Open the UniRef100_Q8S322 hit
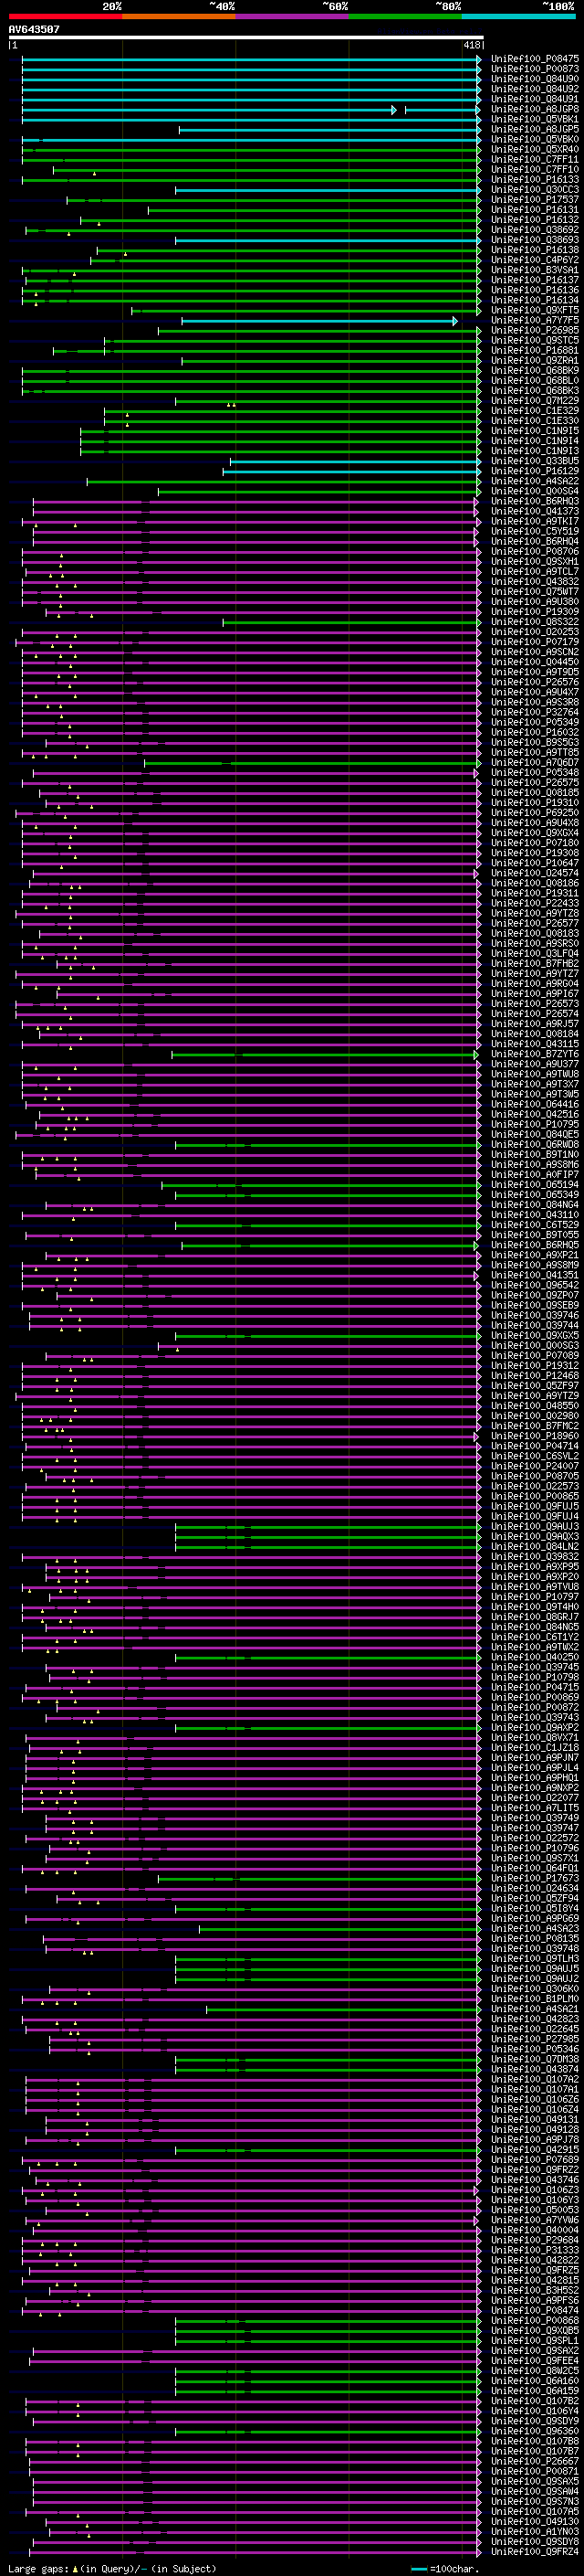 [x=534, y=622]
